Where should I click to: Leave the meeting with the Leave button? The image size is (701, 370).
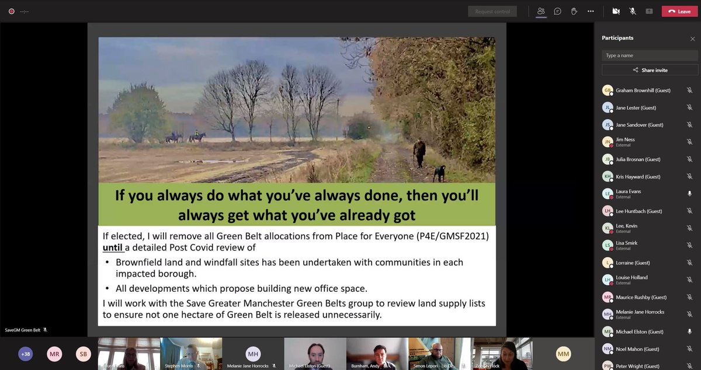679,11
